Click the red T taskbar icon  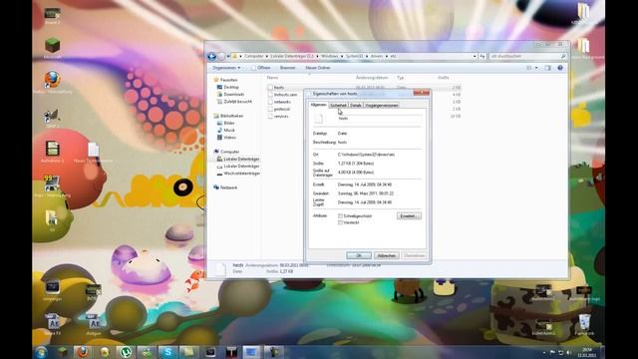pos(231,352)
